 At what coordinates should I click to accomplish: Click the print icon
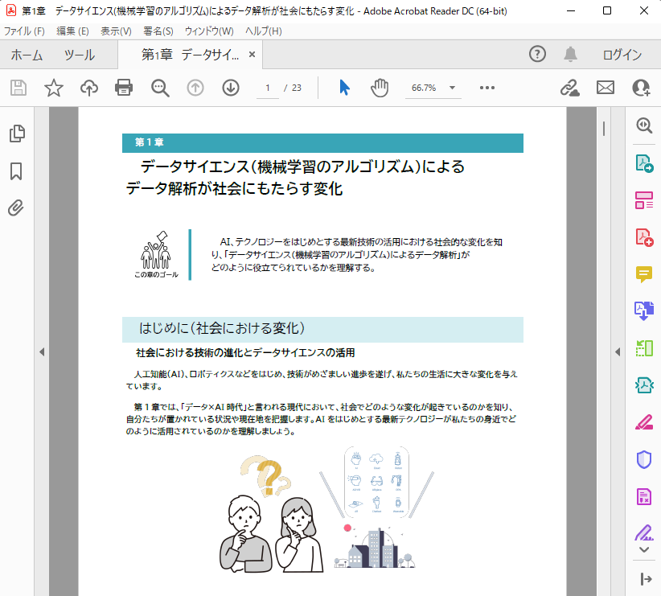pyautogui.click(x=123, y=88)
